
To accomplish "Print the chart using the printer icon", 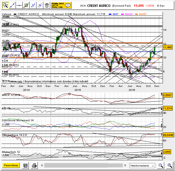I will (x=34, y=165).
